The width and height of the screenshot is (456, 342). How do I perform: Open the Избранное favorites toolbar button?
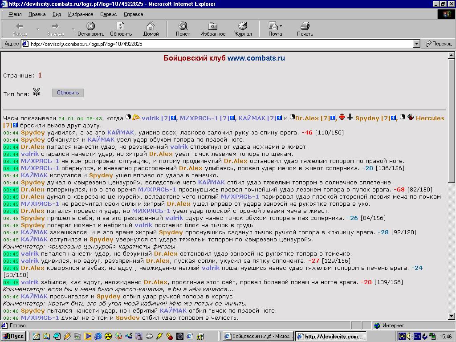(x=213, y=29)
